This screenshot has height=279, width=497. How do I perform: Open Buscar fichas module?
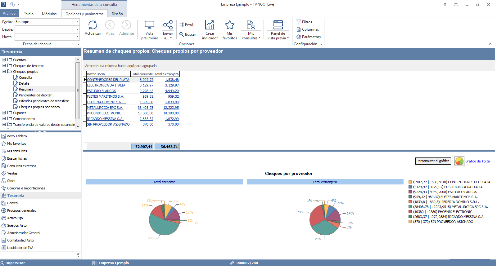tap(14, 158)
